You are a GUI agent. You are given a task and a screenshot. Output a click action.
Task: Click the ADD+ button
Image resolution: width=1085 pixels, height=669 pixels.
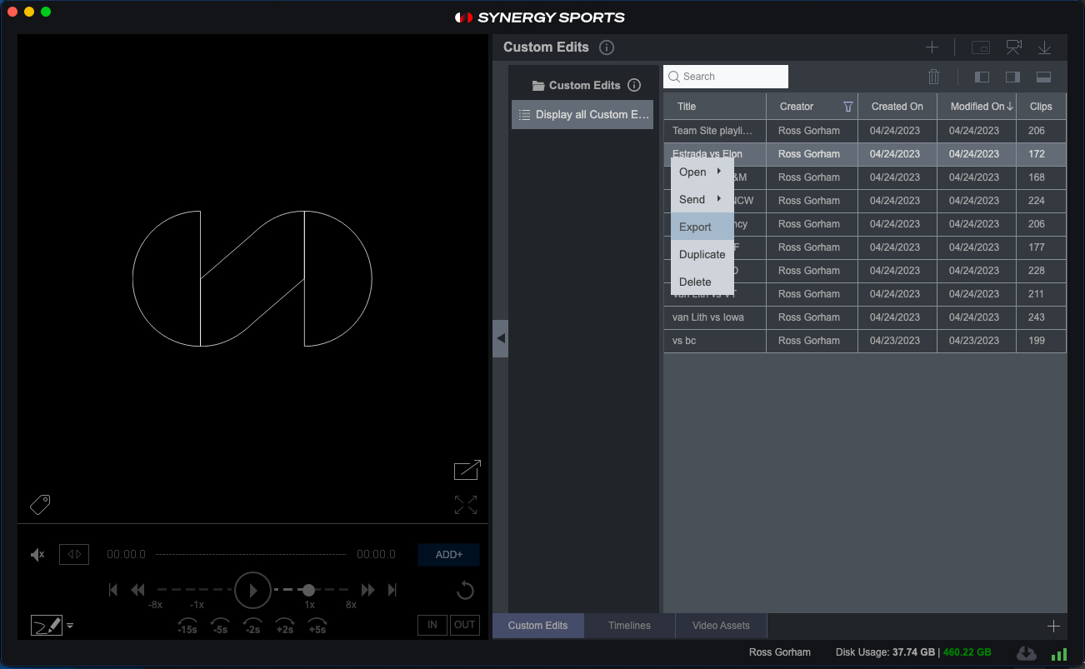point(448,555)
